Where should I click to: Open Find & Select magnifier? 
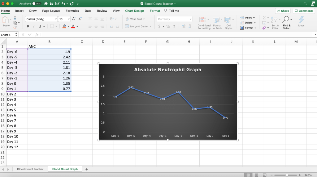coord(286,20)
